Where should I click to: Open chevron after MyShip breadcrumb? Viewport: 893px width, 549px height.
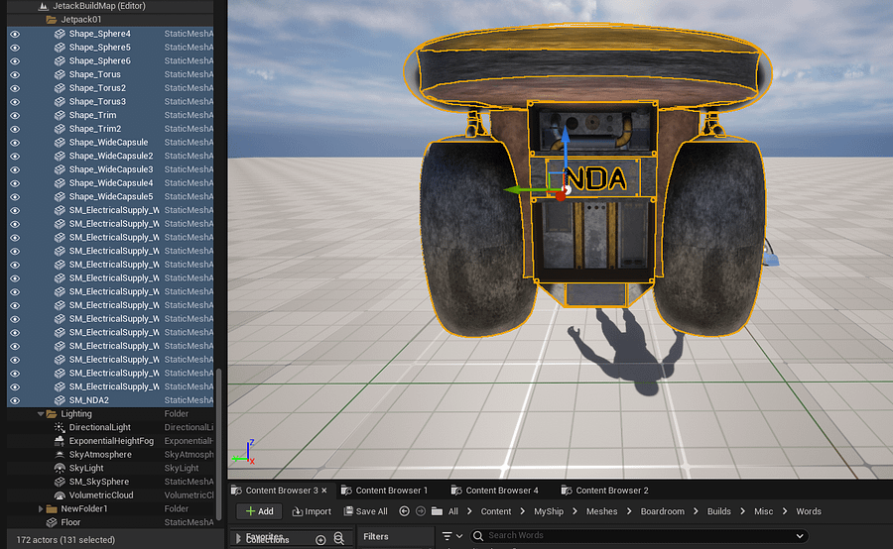(574, 511)
